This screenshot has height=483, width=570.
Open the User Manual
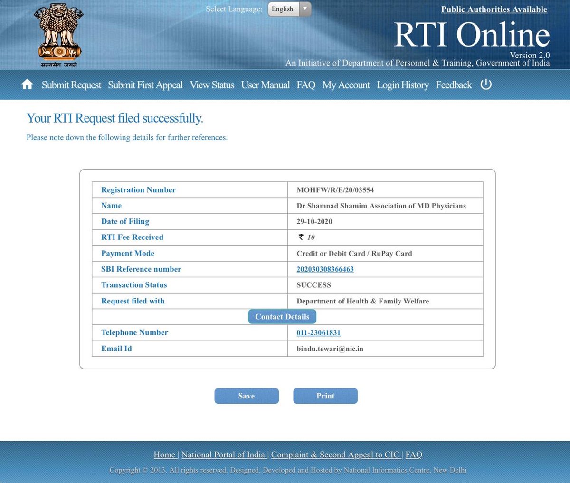[x=266, y=85]
